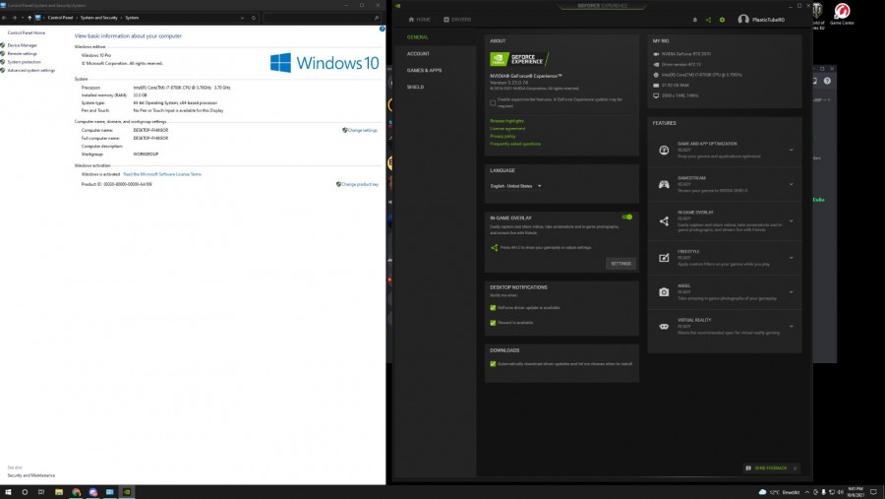This screenshot has height=499, width=885.
Task: Uncheck automatic driver downloads option
Action: 493,363
